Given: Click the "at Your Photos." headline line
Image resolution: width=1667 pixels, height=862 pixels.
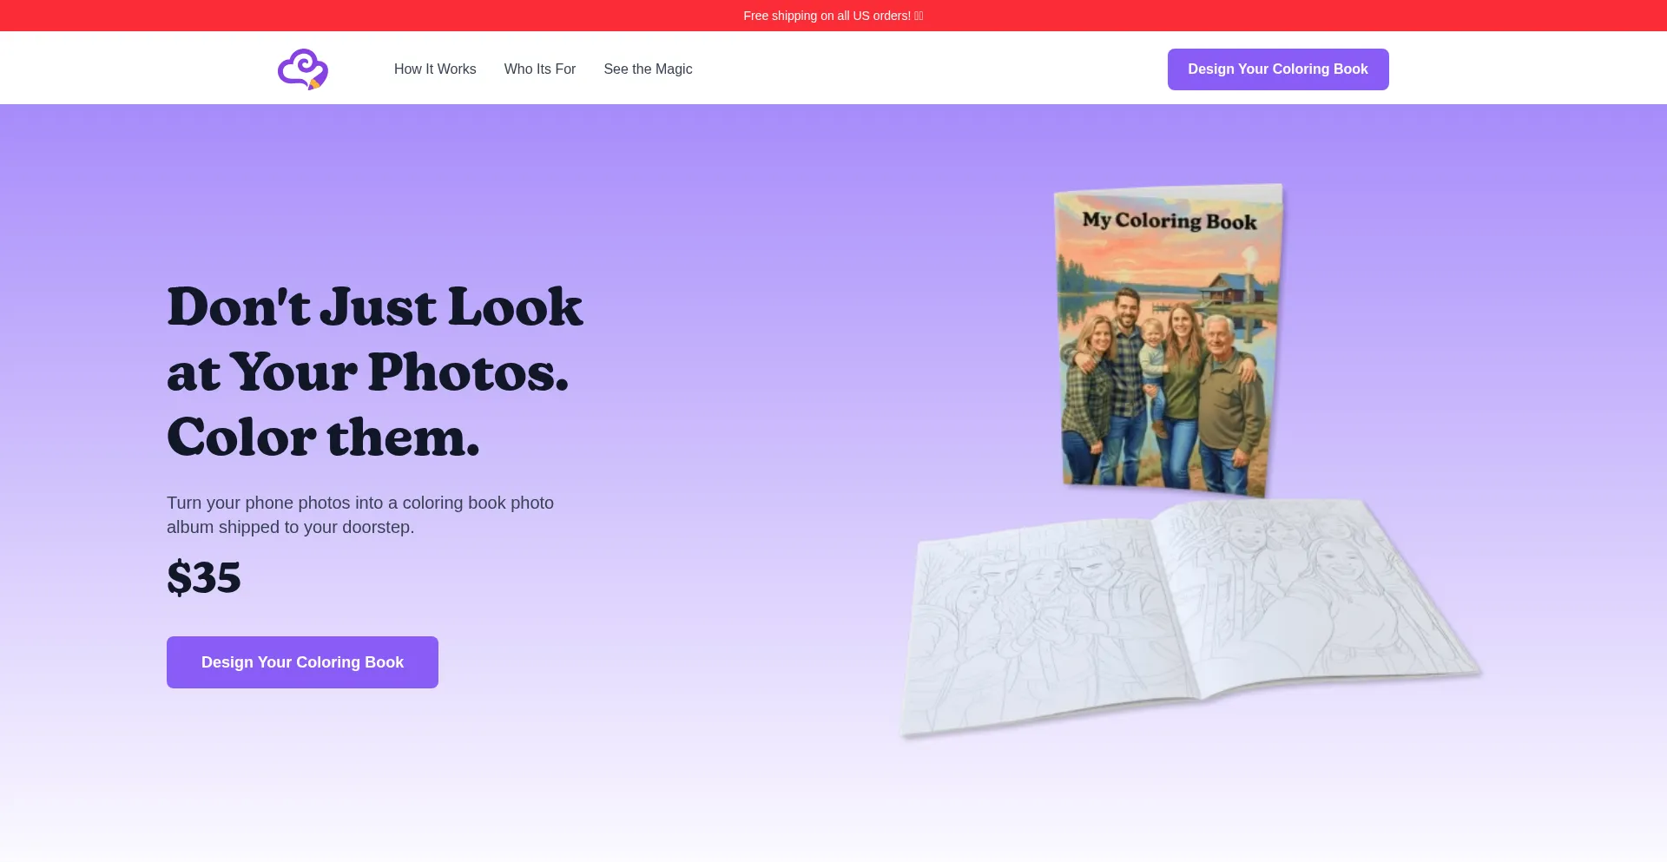Looking at the screenshot, I should coord(367,372).
